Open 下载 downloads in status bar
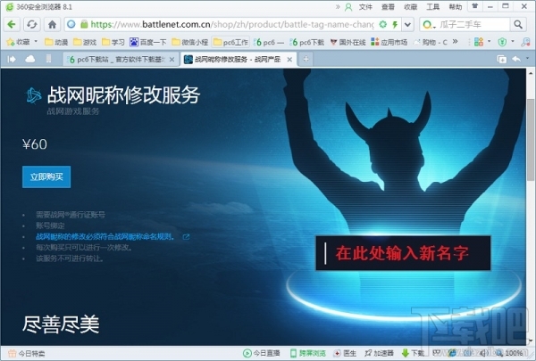This screenshot has height=361, width=536. (x=413, y=353)
